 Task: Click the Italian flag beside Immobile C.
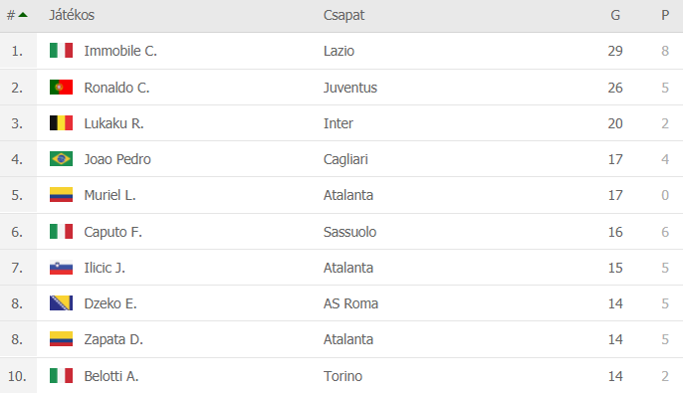(61, 51)
